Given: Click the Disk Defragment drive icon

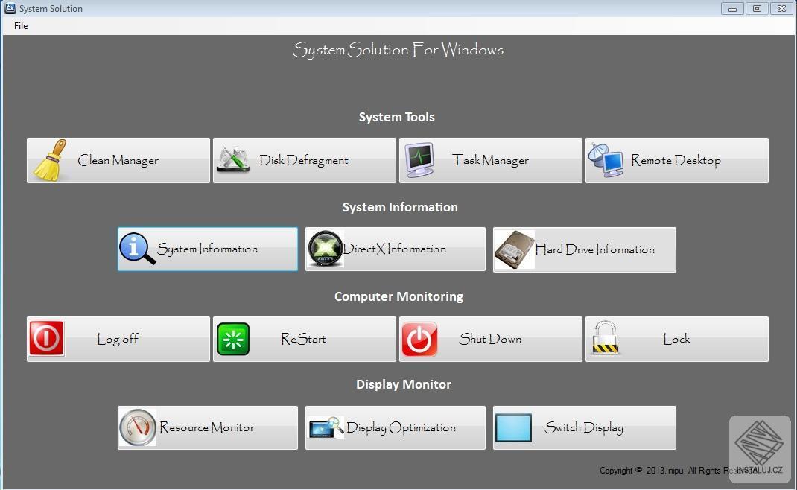Looking at the screenshot, I should tap(233, 159).
